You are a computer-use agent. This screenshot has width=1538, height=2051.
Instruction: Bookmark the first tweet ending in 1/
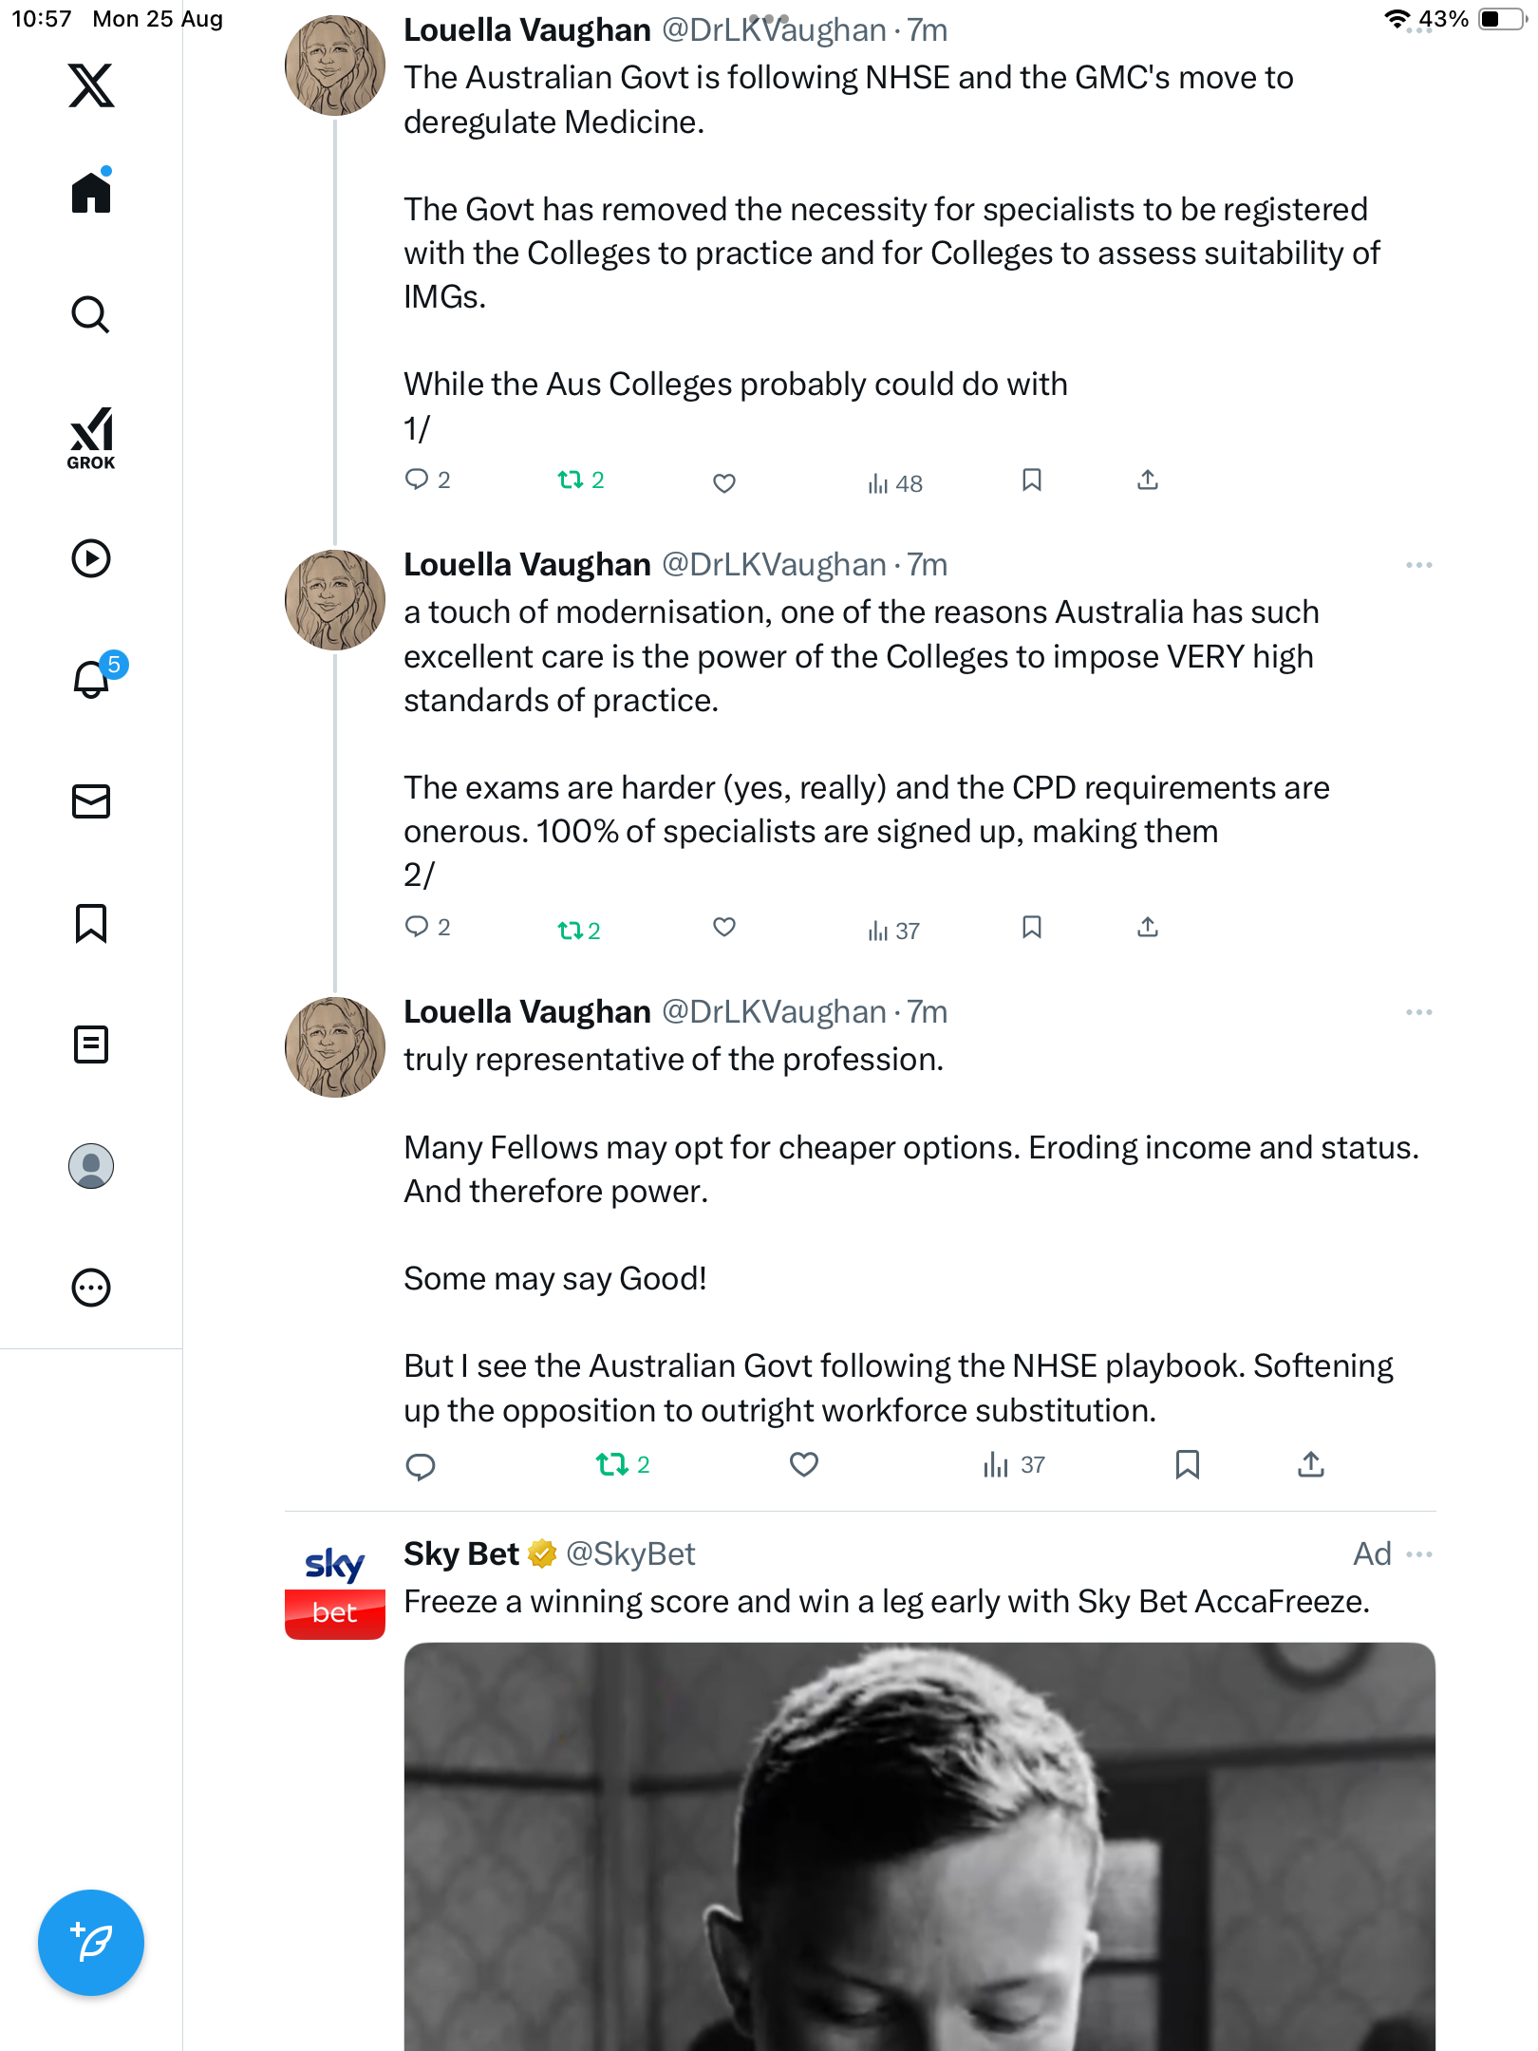(1032, 480)
